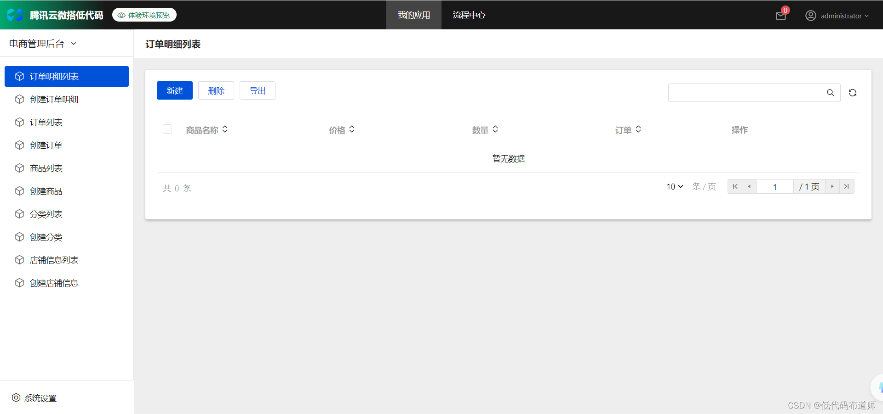Image resolution: width=883 pixels, height=414 pixels.
Task: Sort by 商品名称 column arrows
Action: pos(225,129)
